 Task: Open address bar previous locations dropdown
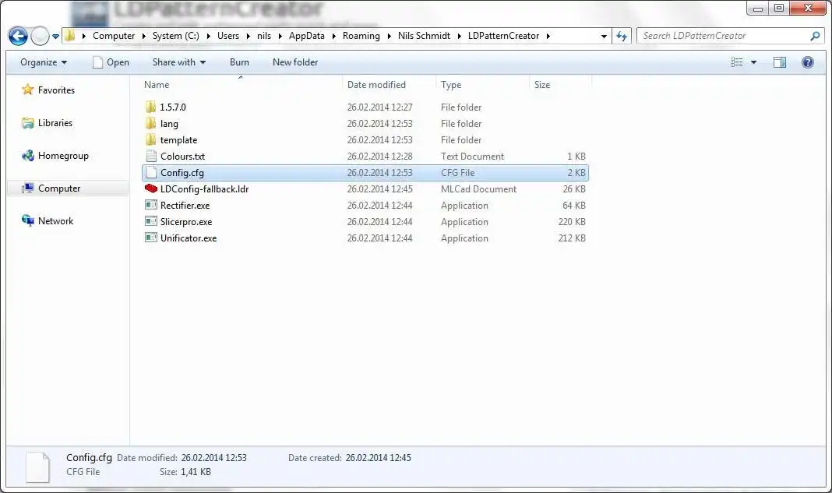pyautogui.click(x=604, y=36)
